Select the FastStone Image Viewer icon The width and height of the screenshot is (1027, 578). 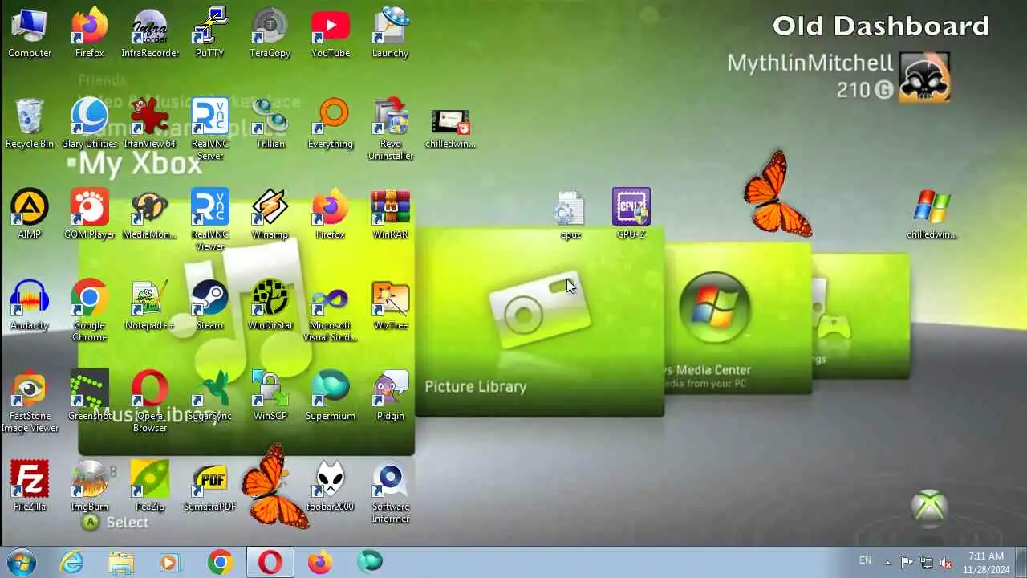click(30, 402)
